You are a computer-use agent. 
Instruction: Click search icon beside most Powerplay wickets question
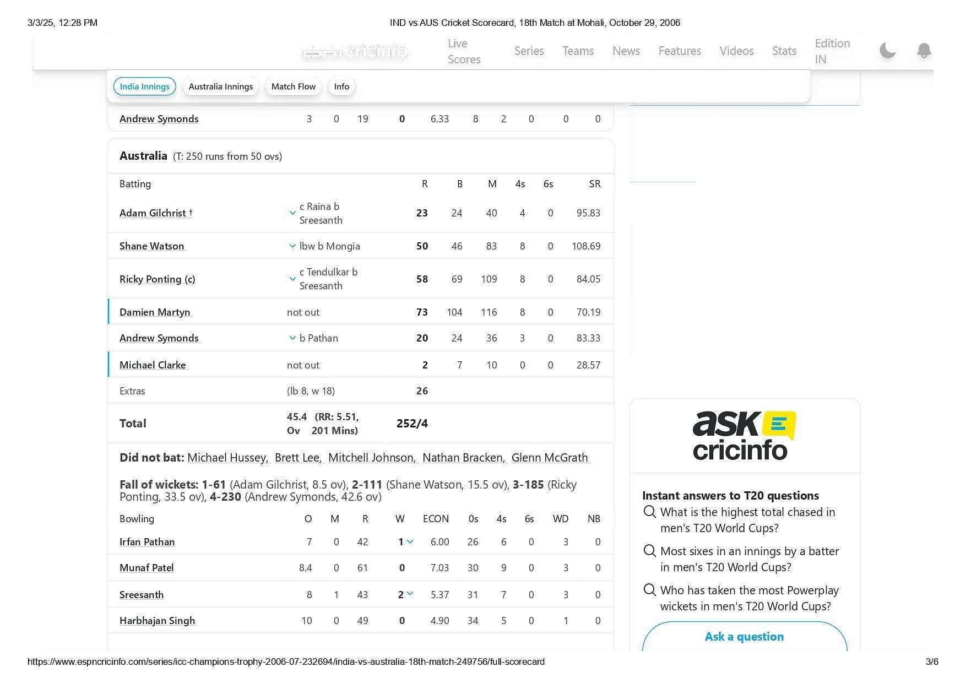tap(650, 590)
